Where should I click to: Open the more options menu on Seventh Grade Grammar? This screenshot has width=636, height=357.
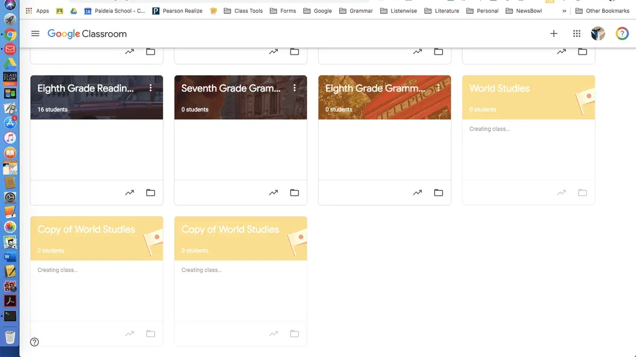click(x=295, y=88)
